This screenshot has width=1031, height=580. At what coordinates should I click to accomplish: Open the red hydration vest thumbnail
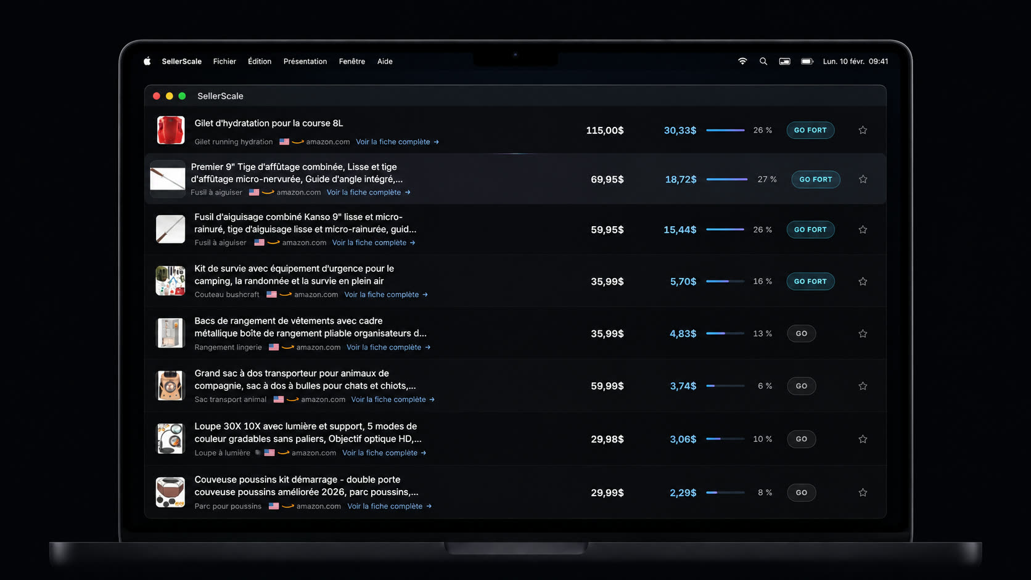click(x=170, y=130)
